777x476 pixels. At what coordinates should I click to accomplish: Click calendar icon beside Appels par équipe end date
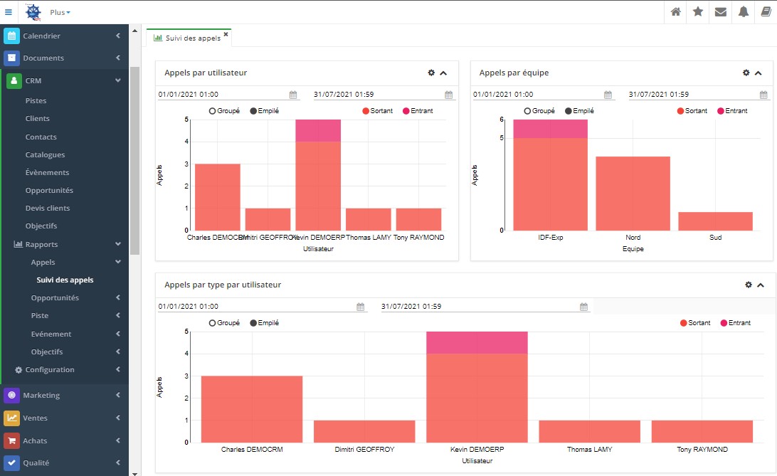764,95
